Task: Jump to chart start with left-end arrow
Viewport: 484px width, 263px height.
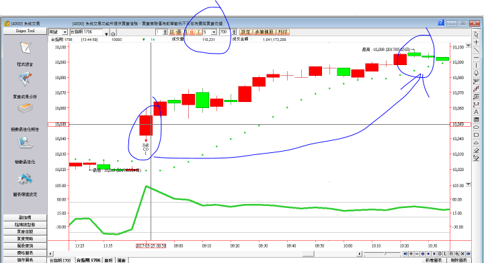Action: tap(405, 254)
